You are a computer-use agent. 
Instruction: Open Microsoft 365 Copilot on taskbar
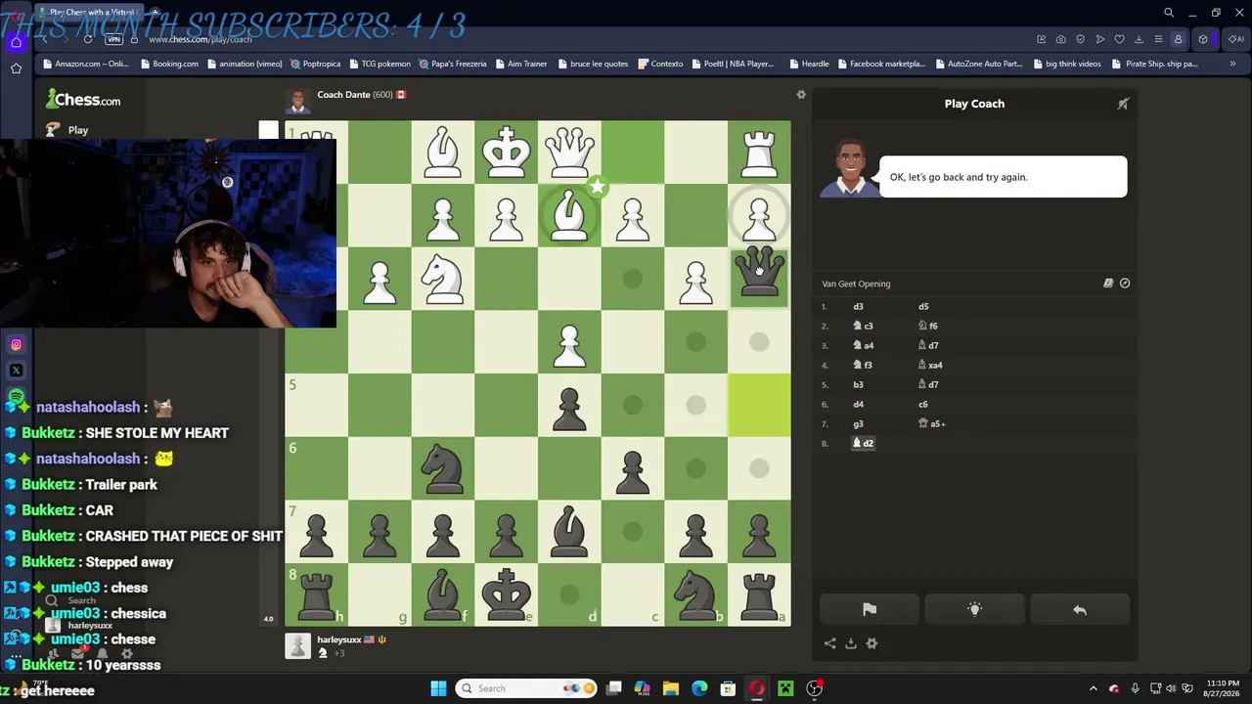642,688
